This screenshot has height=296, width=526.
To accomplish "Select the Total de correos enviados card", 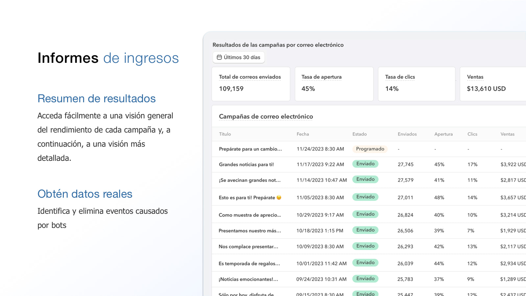I will click(x=251, y=84).
